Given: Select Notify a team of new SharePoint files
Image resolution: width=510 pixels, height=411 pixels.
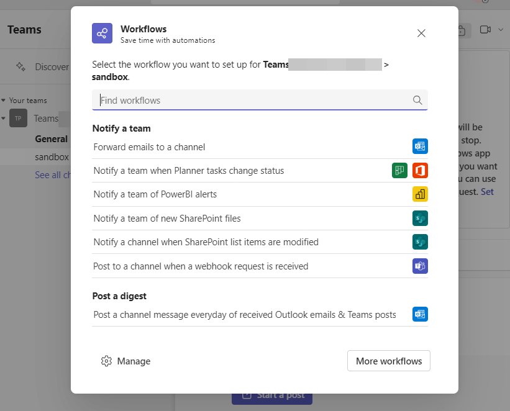Looking at the screenshot, I should pyautogui.click(x=260, y=219).
